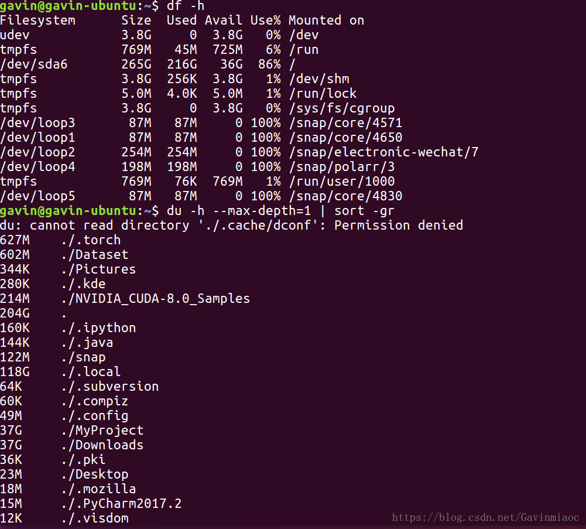Click the ./MyProject directory entry
Viewport: 586px width, 529px height.
(102, 431)
